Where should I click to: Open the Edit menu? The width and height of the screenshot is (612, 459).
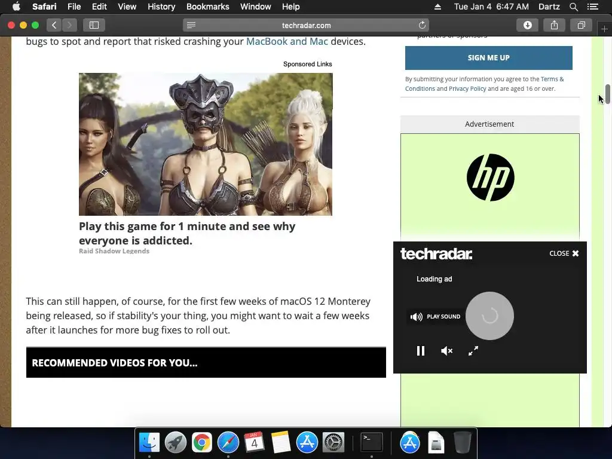[x=99, y=7]
